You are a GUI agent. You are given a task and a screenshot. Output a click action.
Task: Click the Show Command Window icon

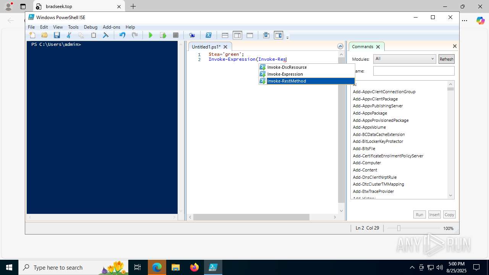[x=266, y=35]
